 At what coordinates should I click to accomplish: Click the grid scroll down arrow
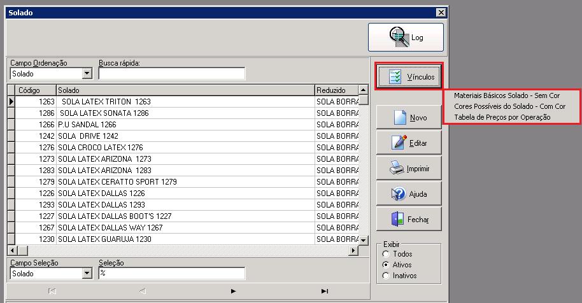tap(364, 240)
